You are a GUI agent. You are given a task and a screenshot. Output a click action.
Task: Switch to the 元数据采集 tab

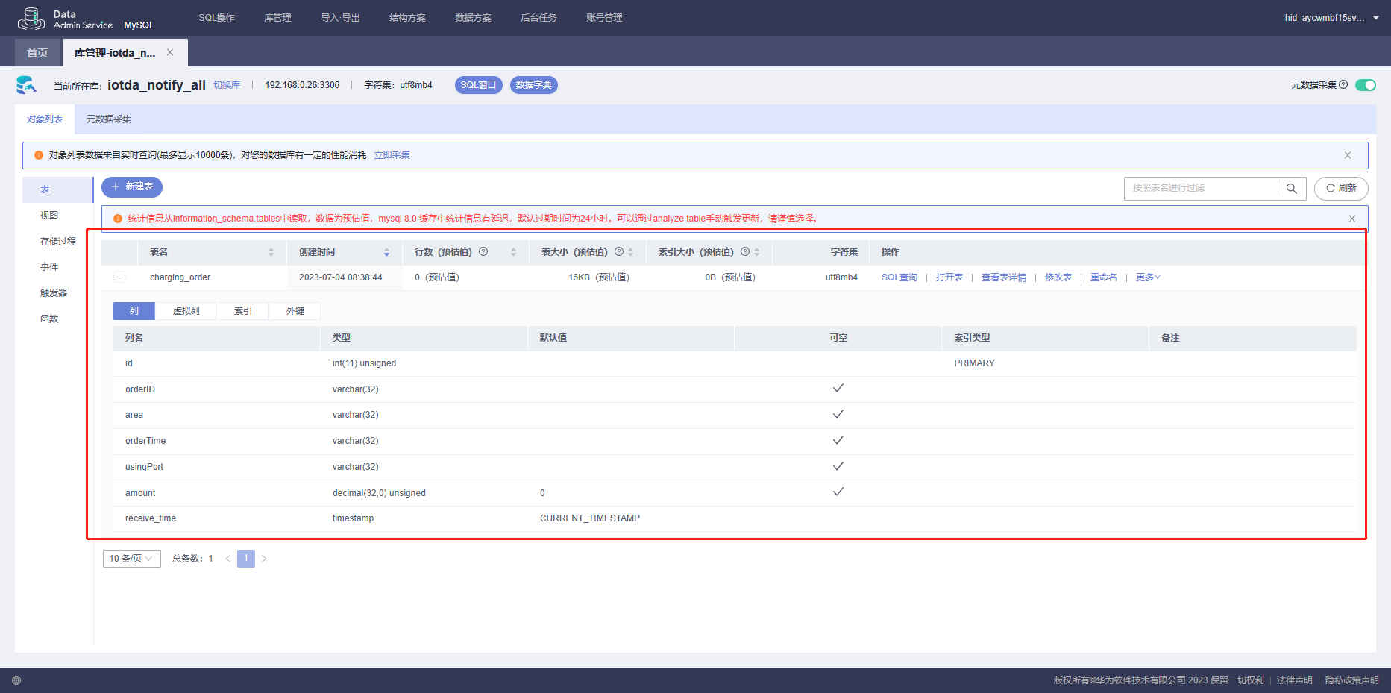pyautogui.click(x=109, y=119)
